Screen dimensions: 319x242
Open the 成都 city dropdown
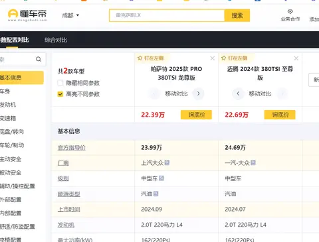pyautogui.click(x=70, y=15)
